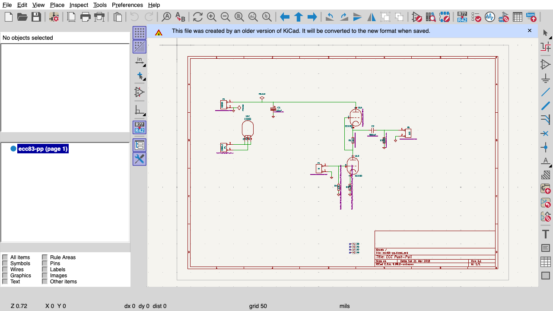553x311 pixels.
Task: Open the View menu
Action: (x=38, y=5)
